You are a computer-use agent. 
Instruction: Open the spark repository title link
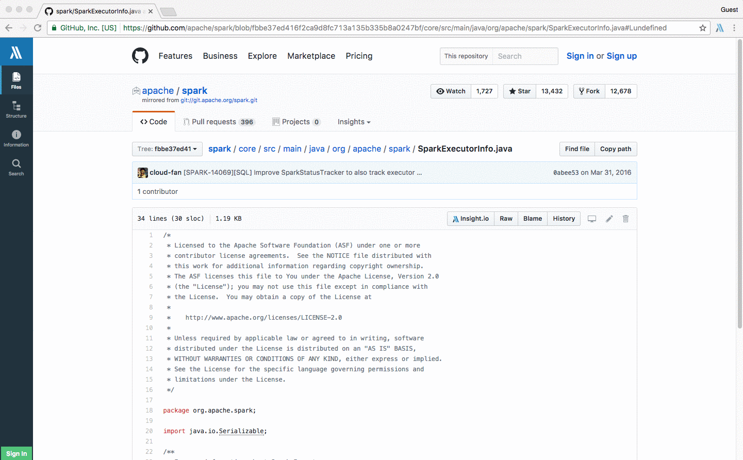pos(194,91)
